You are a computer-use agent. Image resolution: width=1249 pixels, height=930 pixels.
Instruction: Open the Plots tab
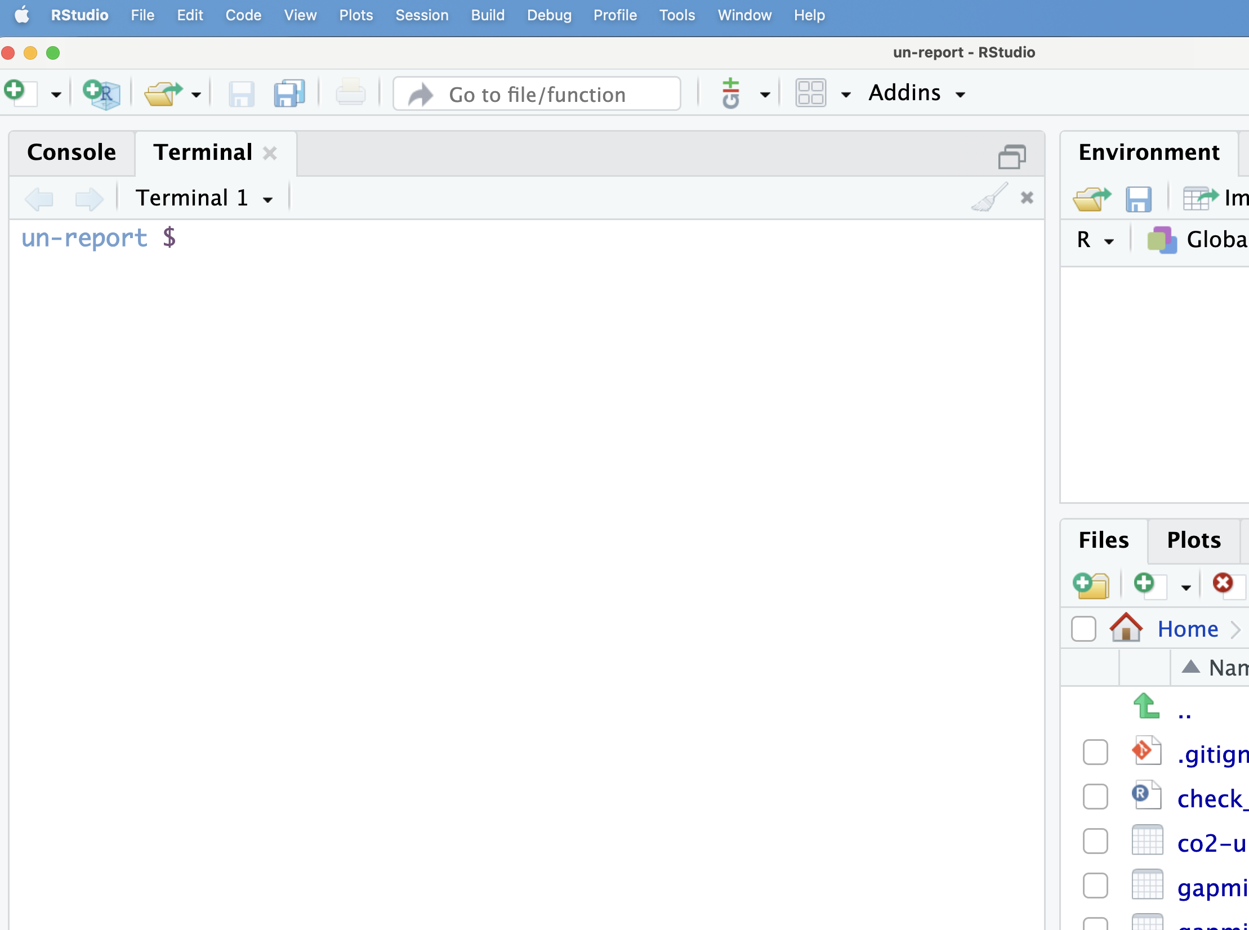(x=1194, y=540)
